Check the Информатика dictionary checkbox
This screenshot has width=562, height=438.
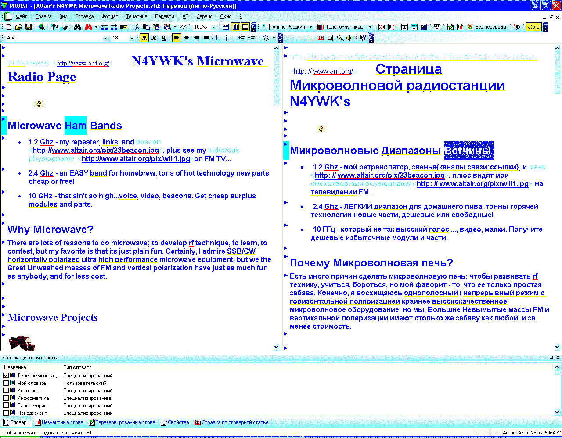[6, 398]
